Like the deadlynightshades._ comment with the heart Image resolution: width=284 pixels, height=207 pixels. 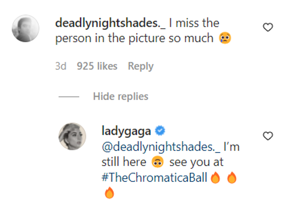pos(268,27)
